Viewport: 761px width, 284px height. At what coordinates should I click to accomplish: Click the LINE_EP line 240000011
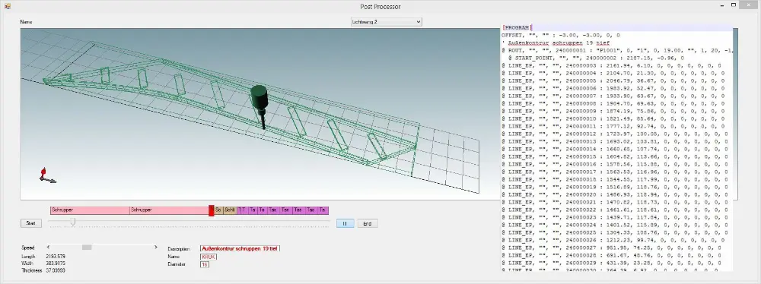pos(613,126)
